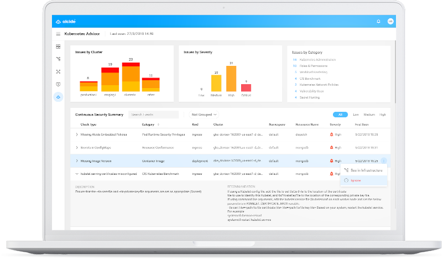This screenshot has width=443, height=259.
Task: Filter by High severity
Action: (382, 115)
